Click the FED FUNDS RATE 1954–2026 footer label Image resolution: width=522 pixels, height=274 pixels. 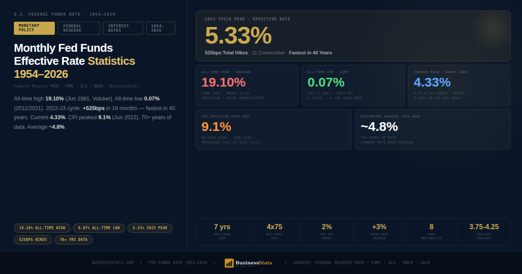click(177, 263)
